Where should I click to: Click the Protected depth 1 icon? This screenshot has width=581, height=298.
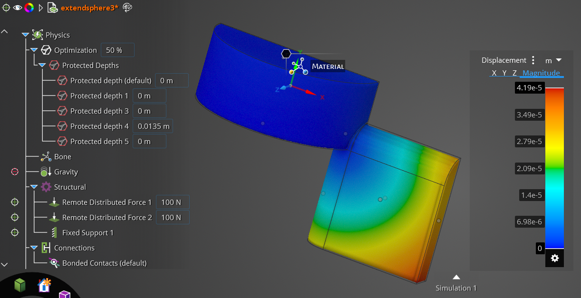point(62,96)
